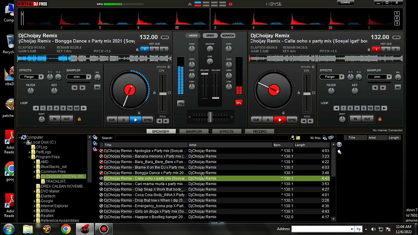Click the crossfader handle
Screen dimensions: 418x235
[x=210, y=117]
